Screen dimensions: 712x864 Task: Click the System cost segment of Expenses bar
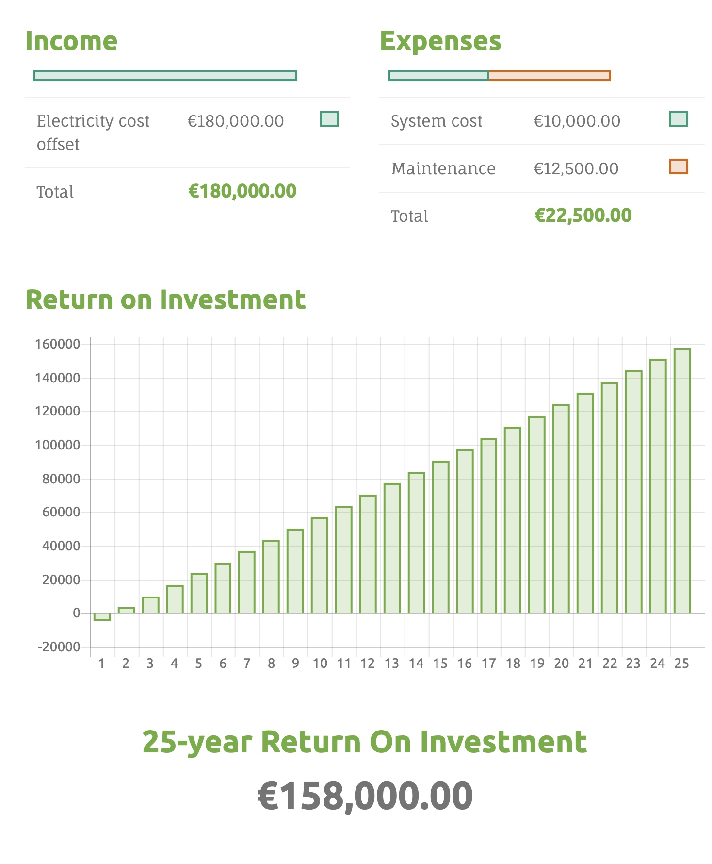click(x=438, y=76)
